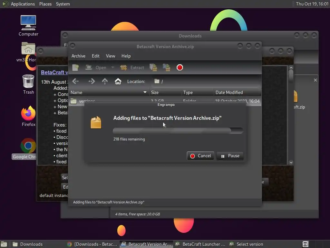Switch to Downloads window in taskbar
The image size is (330, 248).
tap(38, 244)
